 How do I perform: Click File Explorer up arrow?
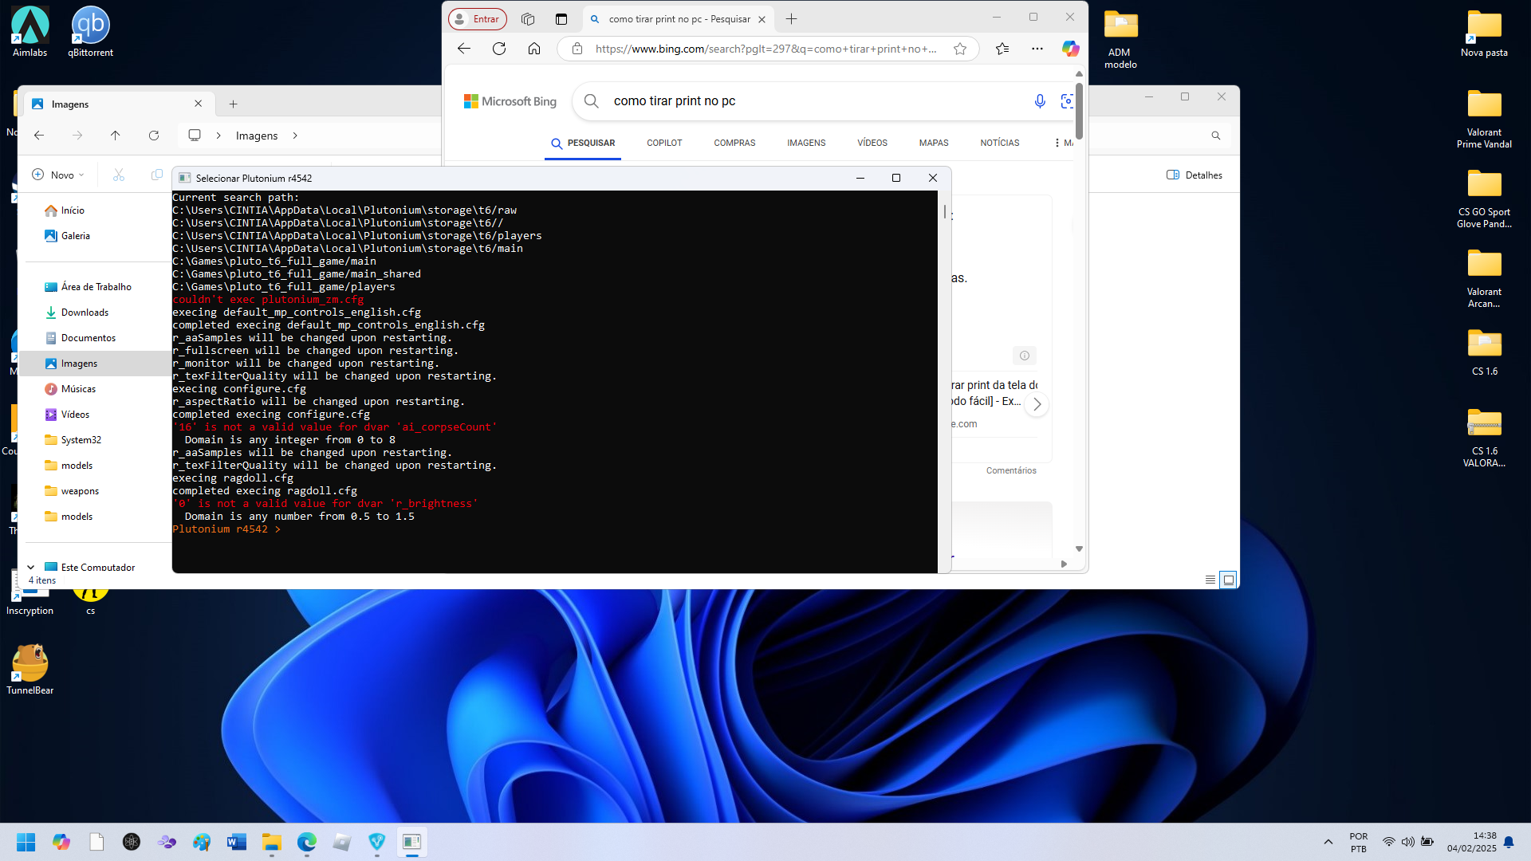(116, 136)
